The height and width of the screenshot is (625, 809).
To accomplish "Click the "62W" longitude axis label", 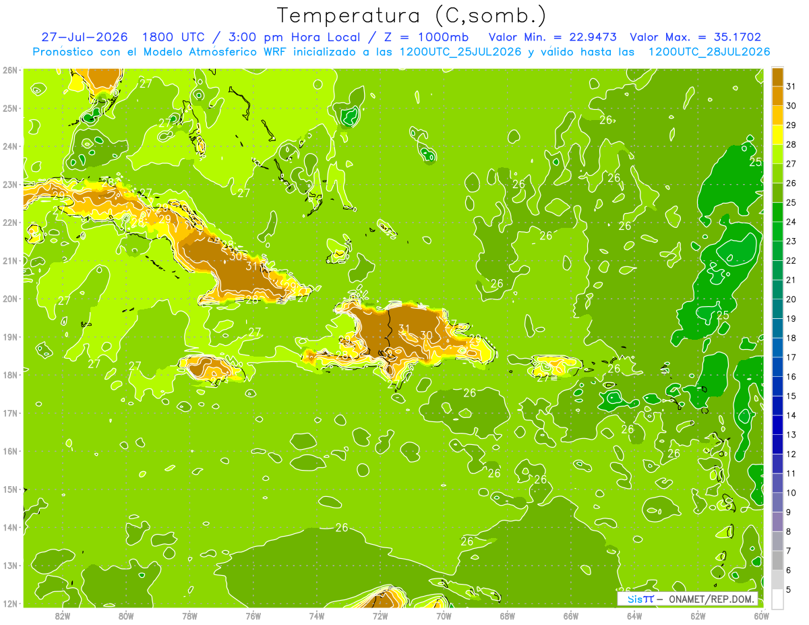I will (698, 616).
